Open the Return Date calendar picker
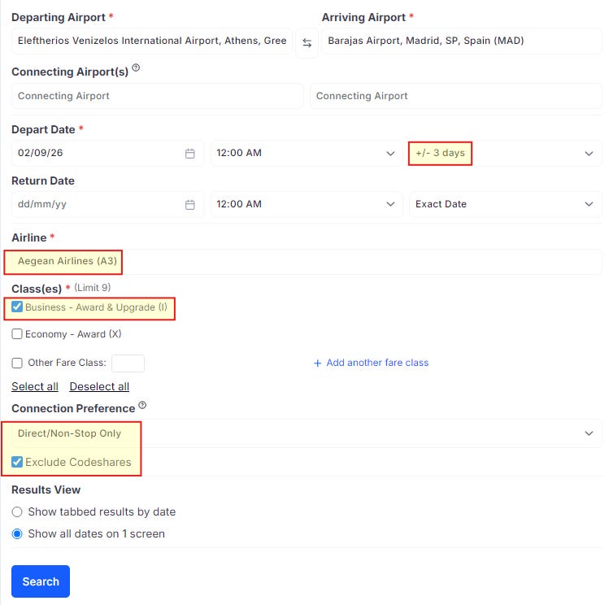The image size is (609, 605). pos(190,205)
